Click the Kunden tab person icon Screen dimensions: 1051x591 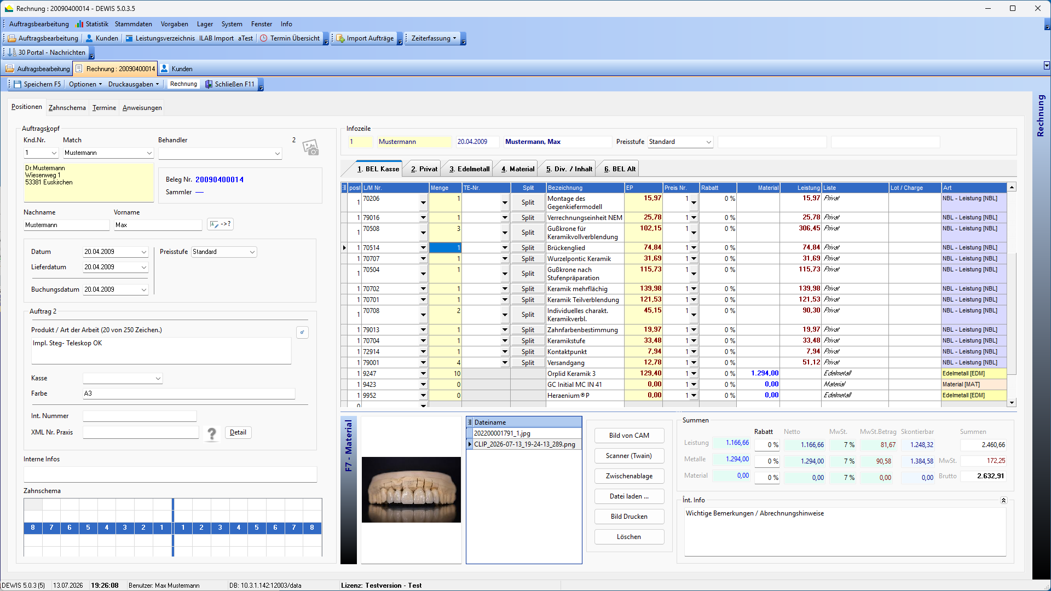click(x=164, y=69)
